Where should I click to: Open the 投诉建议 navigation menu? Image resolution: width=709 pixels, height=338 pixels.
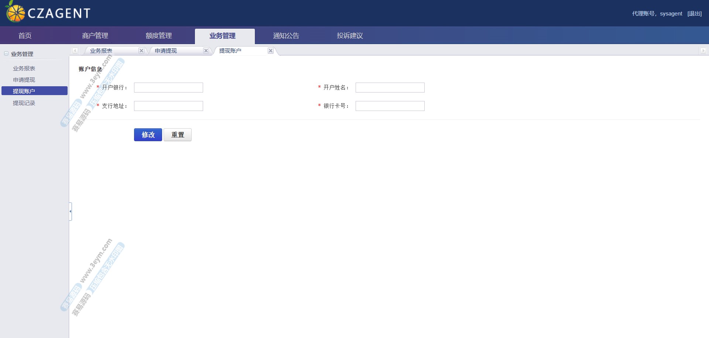350,36
